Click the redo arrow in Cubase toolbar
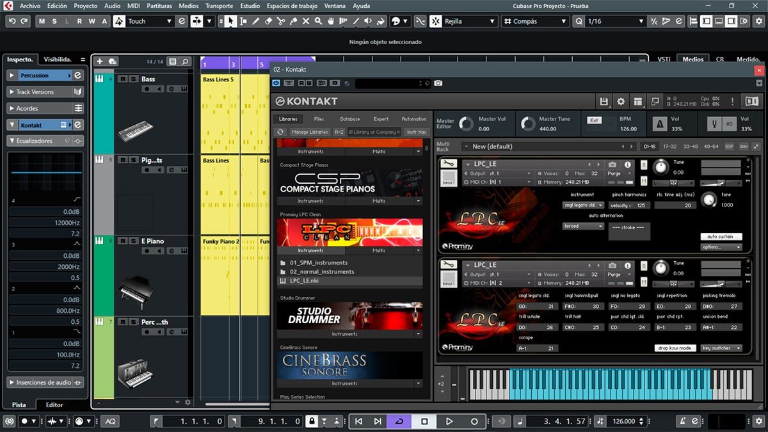The width and height of the screenshot is (768, 432). click(x=25, y=21)
